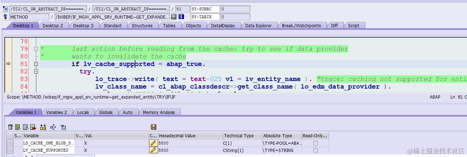Click the yellow boxes with down arrows icon
The height and width of the screenshot is (157, 467).
43,127
